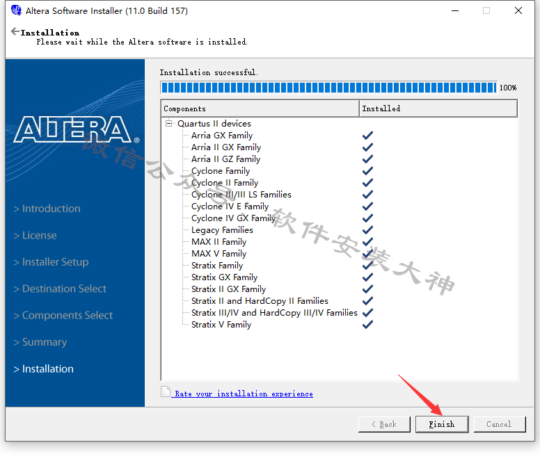The height and width of the screenshot is (461, 540).
Task: Click installed checkmark for Arria GX Family
Action: click(367, 136)
